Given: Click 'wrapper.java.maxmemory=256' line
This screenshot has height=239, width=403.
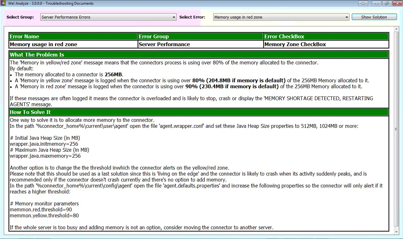Looking at the screenshot, I should (x=45, y=156).
